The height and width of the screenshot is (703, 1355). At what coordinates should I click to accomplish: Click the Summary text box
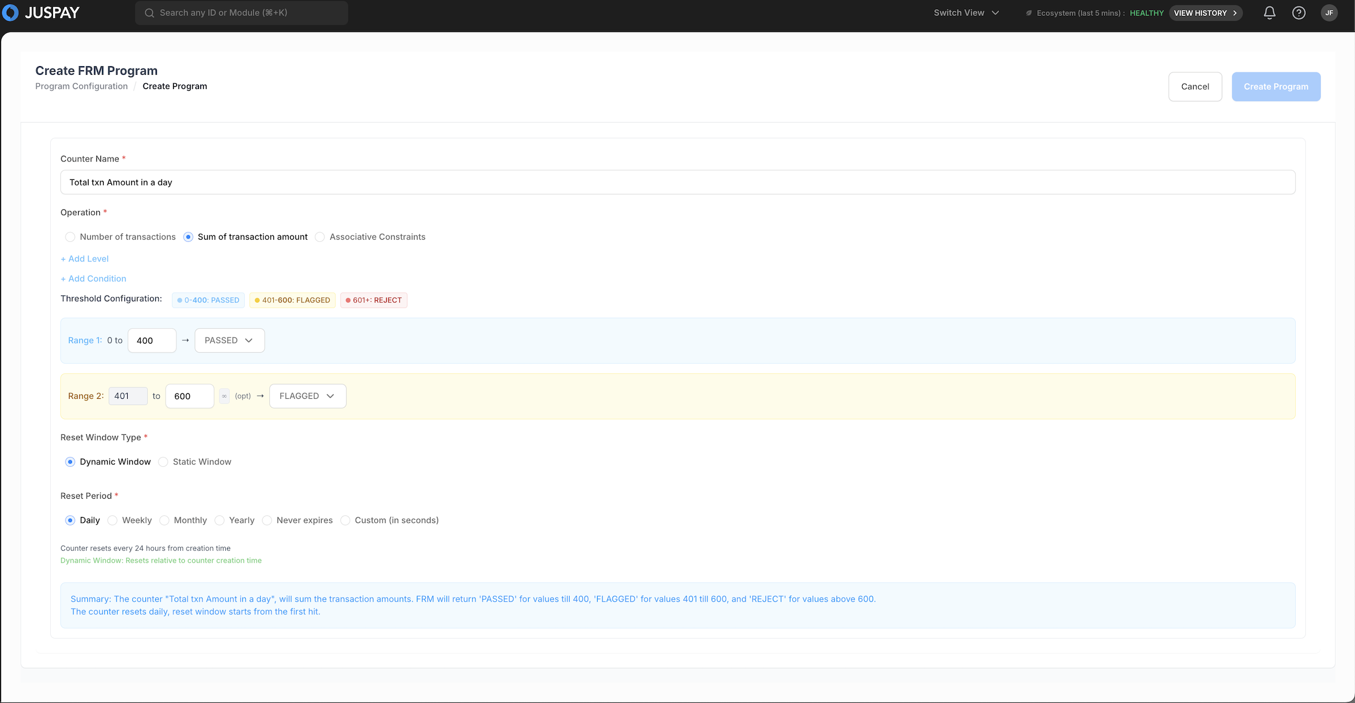click(x=678, y=605)
